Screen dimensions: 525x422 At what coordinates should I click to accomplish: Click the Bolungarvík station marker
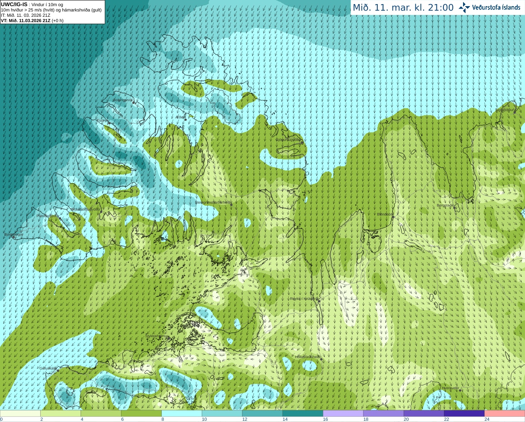click(x=134, y=102)
